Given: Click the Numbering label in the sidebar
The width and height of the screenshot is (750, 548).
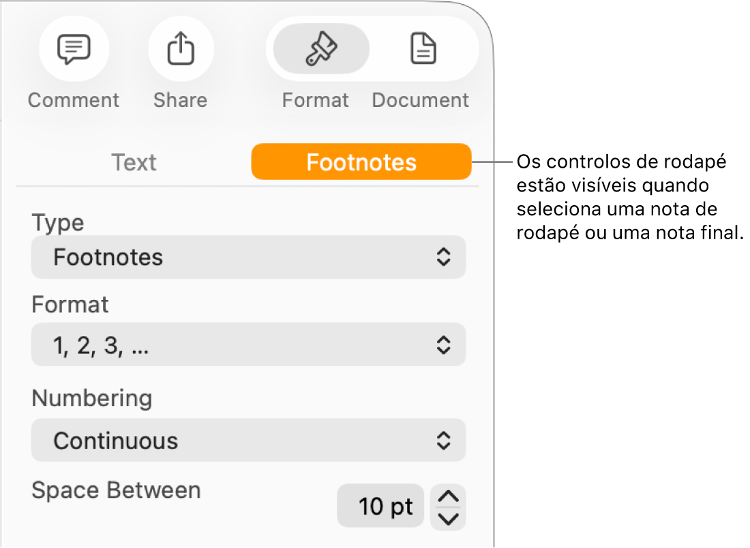Looking at the screenshot, I should (91, 398).
